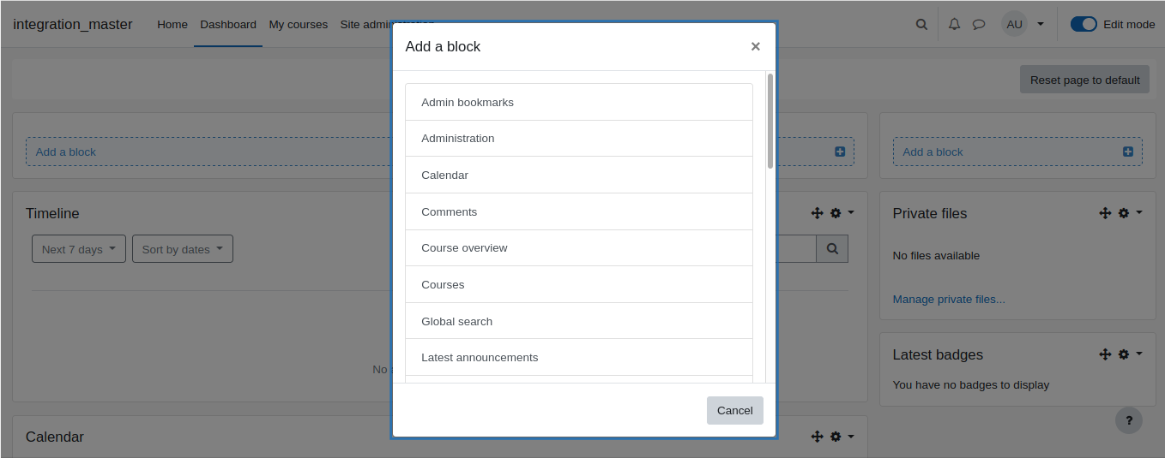Toggle Edit mode switch off
1165x458 pixels.
click(x=1084, y=24)
